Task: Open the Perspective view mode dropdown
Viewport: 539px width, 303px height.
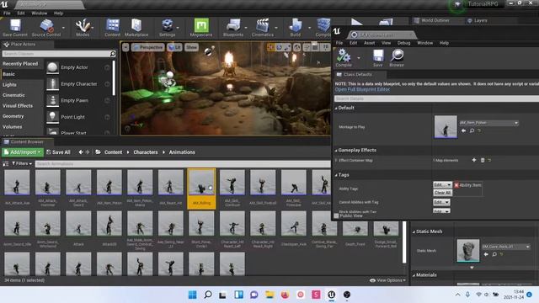Action: [147, 47]
